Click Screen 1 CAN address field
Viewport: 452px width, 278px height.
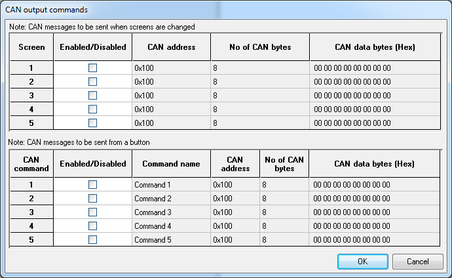(171, 68)
